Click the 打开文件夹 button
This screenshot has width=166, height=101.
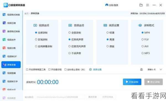click(x=108, y=97)
